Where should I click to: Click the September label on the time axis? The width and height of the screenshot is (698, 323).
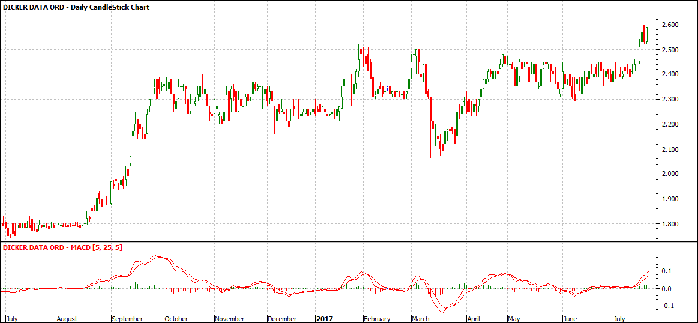[x=128, y=319]
